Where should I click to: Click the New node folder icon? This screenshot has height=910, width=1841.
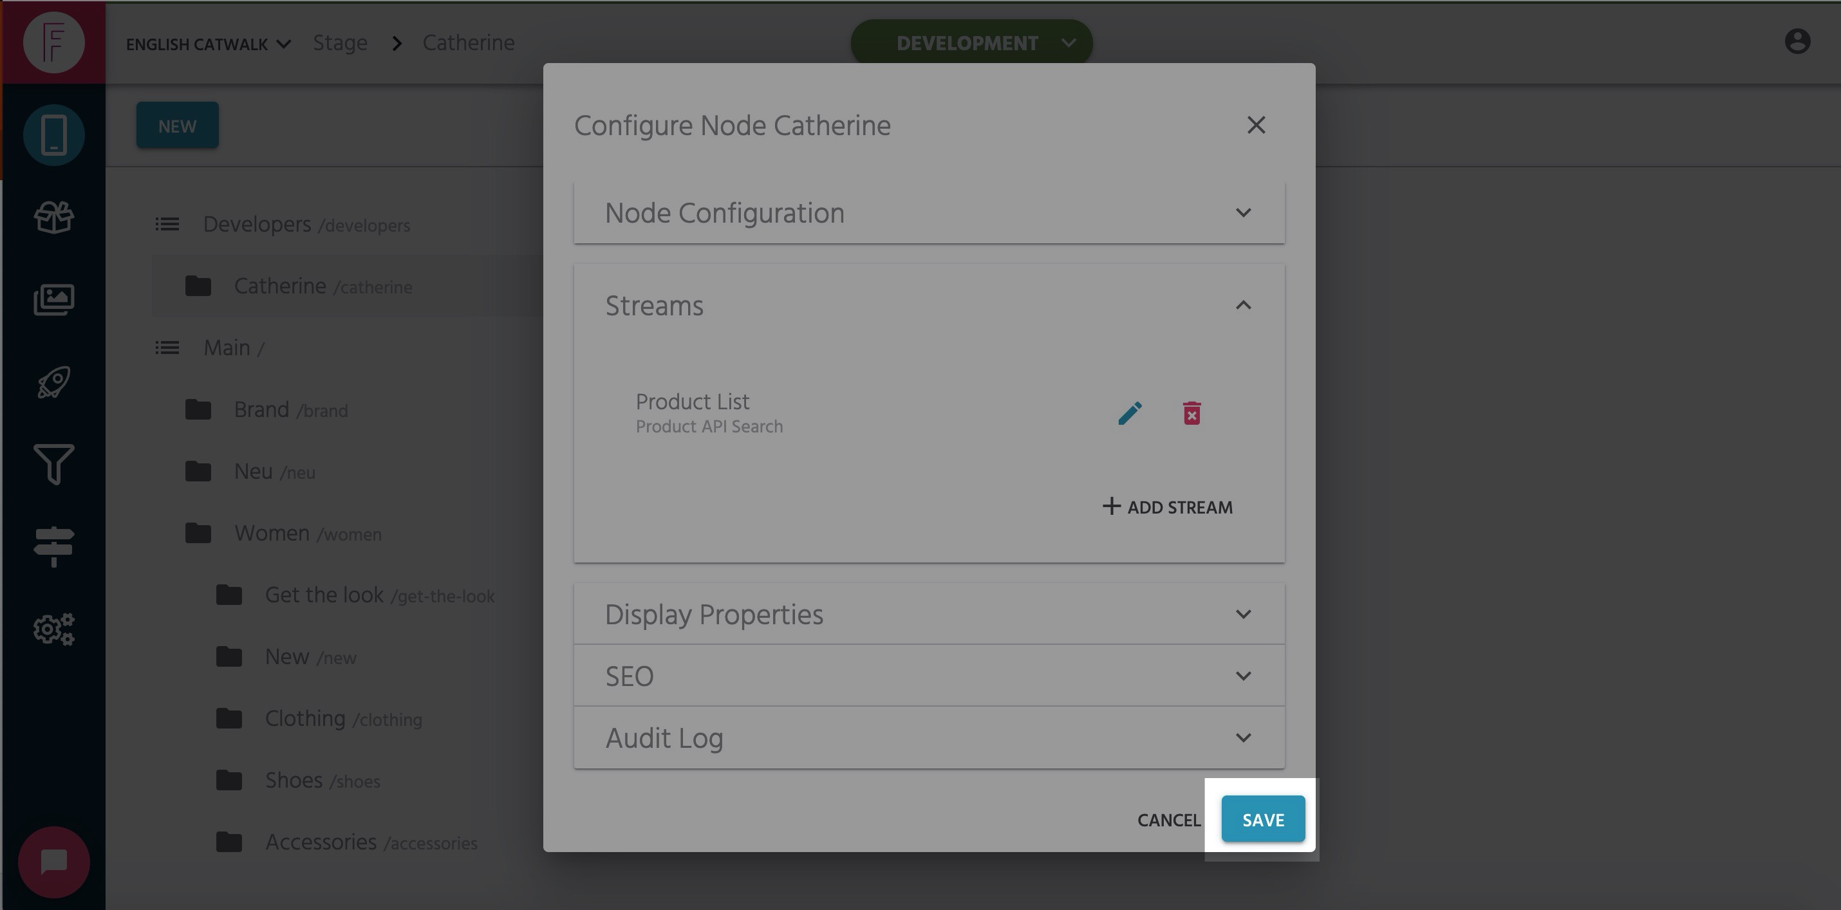tap(229, 656)
